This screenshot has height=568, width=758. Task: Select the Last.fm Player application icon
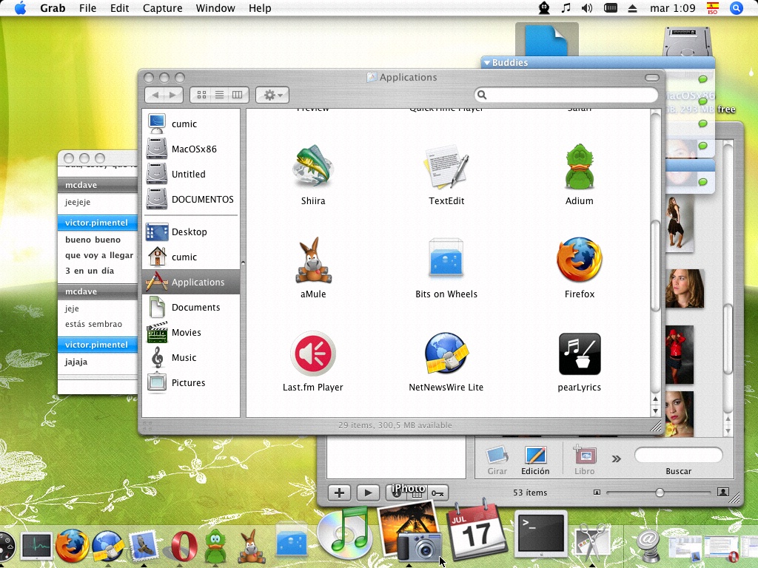313,354
